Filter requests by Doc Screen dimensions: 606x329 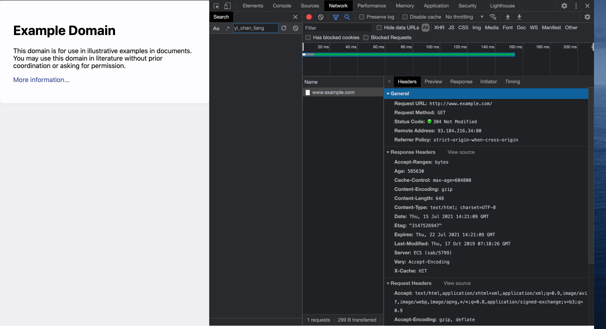click(521, 28)
